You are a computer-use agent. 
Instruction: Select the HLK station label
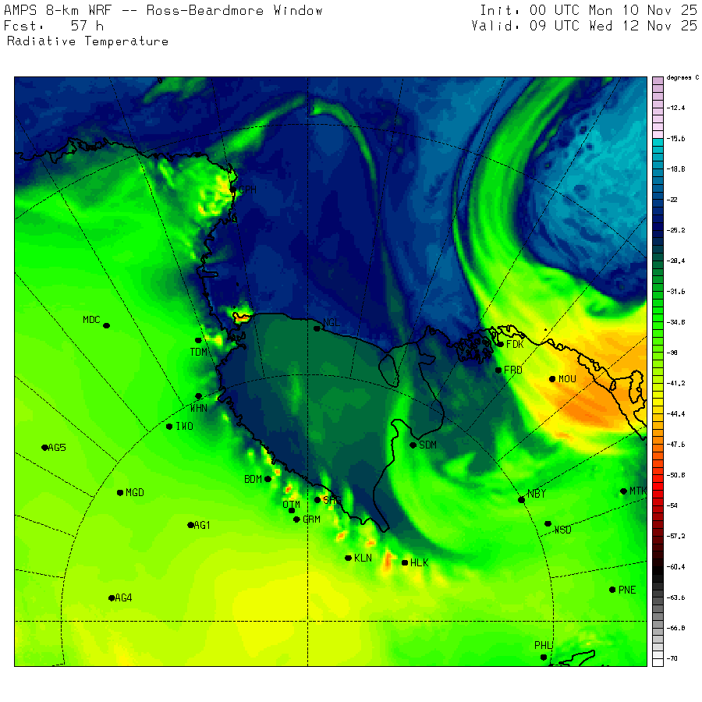(x=420, y=563)
